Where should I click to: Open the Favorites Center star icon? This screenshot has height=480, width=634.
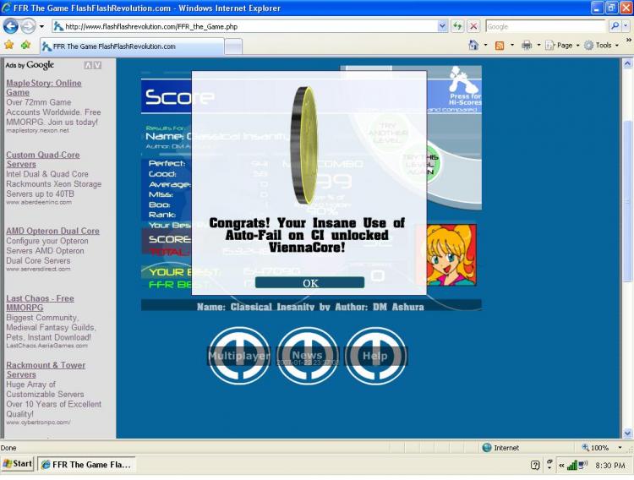[9, 45]
